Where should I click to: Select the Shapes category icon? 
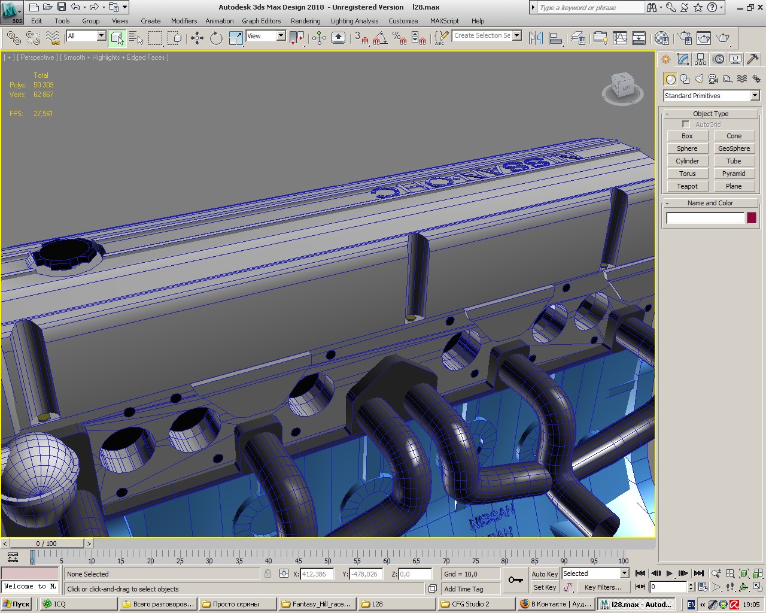coord(685,79)
